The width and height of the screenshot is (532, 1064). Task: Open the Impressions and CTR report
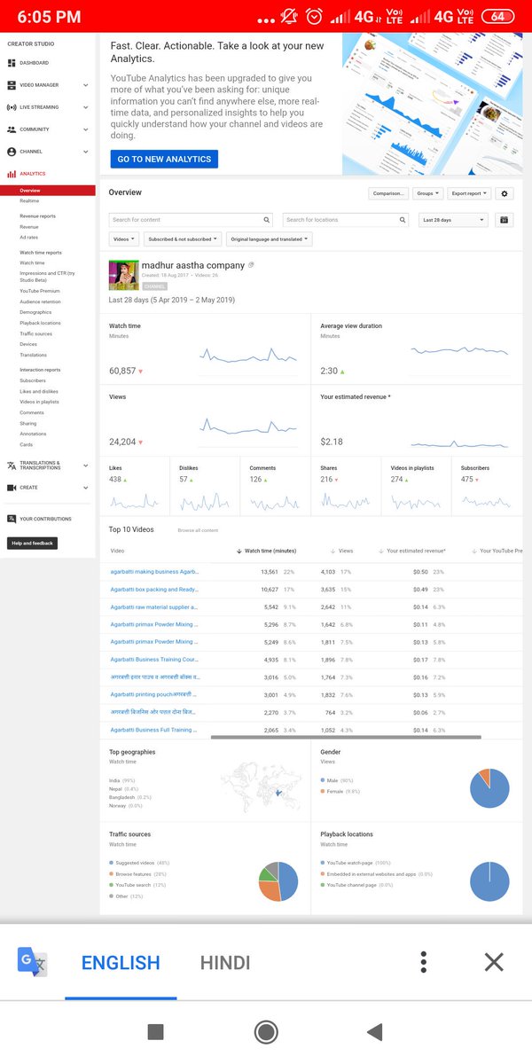click(x=47, y=277)
